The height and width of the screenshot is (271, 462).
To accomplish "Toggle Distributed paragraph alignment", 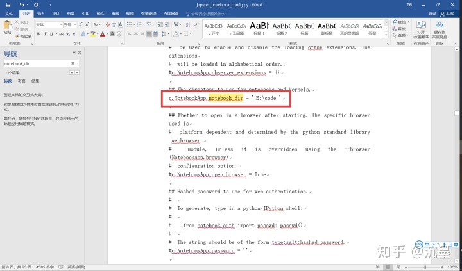I will pyautogui.click(x=155, y=34).
